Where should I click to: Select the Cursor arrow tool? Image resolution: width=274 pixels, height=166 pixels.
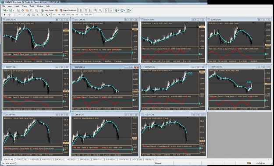point(5,14)
